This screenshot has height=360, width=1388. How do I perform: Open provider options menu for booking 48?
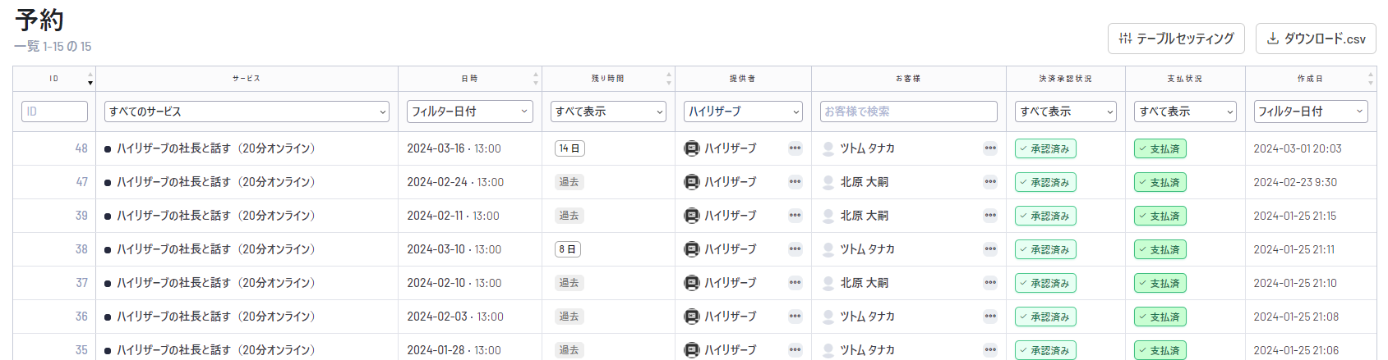point(795,148)
